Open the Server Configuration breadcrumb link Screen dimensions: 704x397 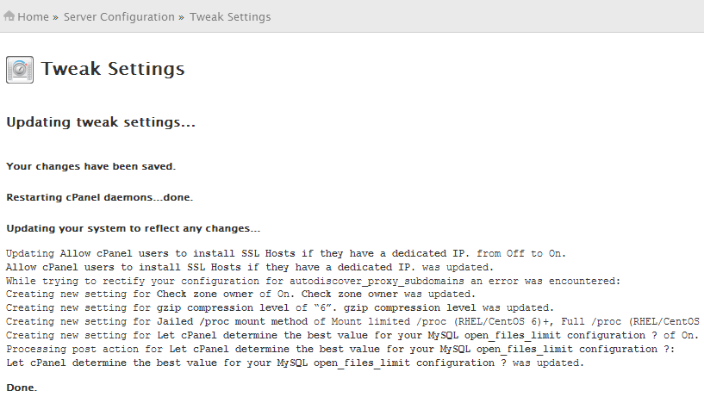pyautogui.click(x=119, y=17)
